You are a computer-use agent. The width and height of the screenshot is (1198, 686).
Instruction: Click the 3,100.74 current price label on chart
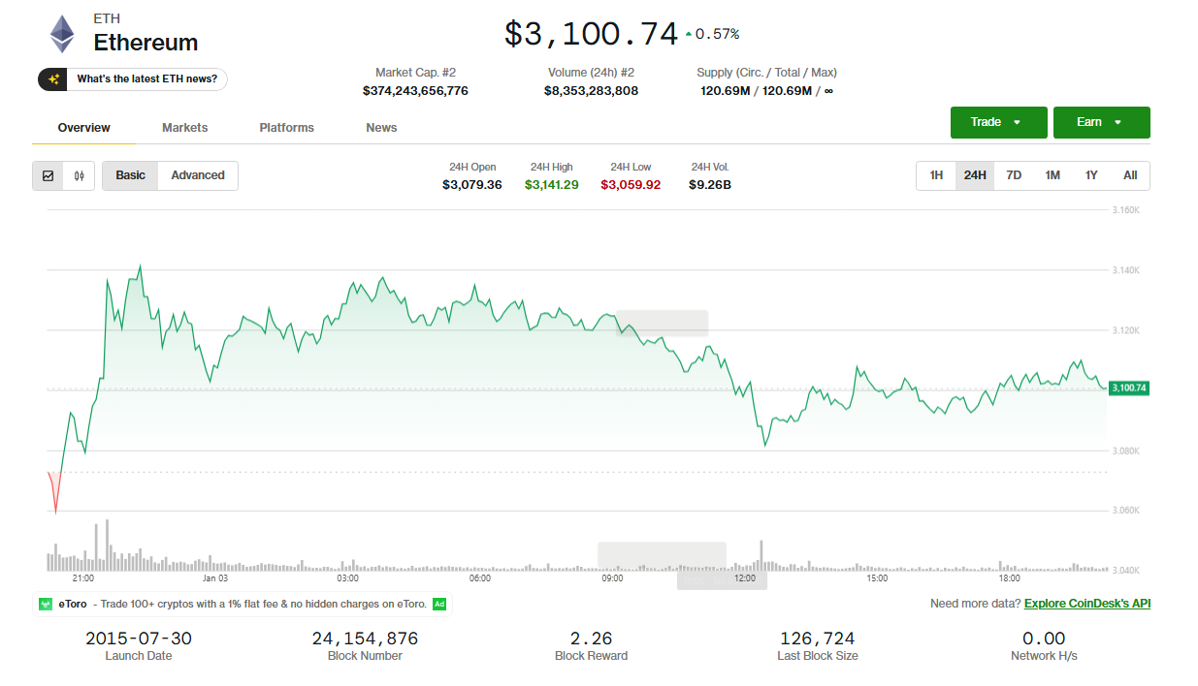(x=1128, y=388)
